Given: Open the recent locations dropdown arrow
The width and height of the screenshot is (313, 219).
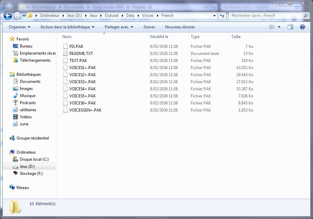Looking at the screenshot, I should [24, 15].
